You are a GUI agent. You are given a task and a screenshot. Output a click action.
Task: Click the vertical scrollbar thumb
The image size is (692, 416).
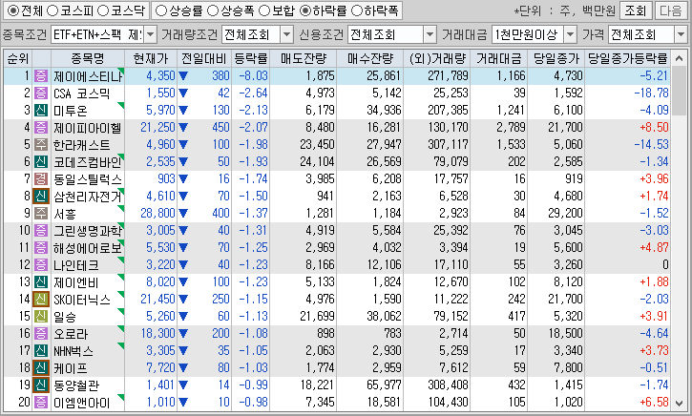click(x=679, y=91)
